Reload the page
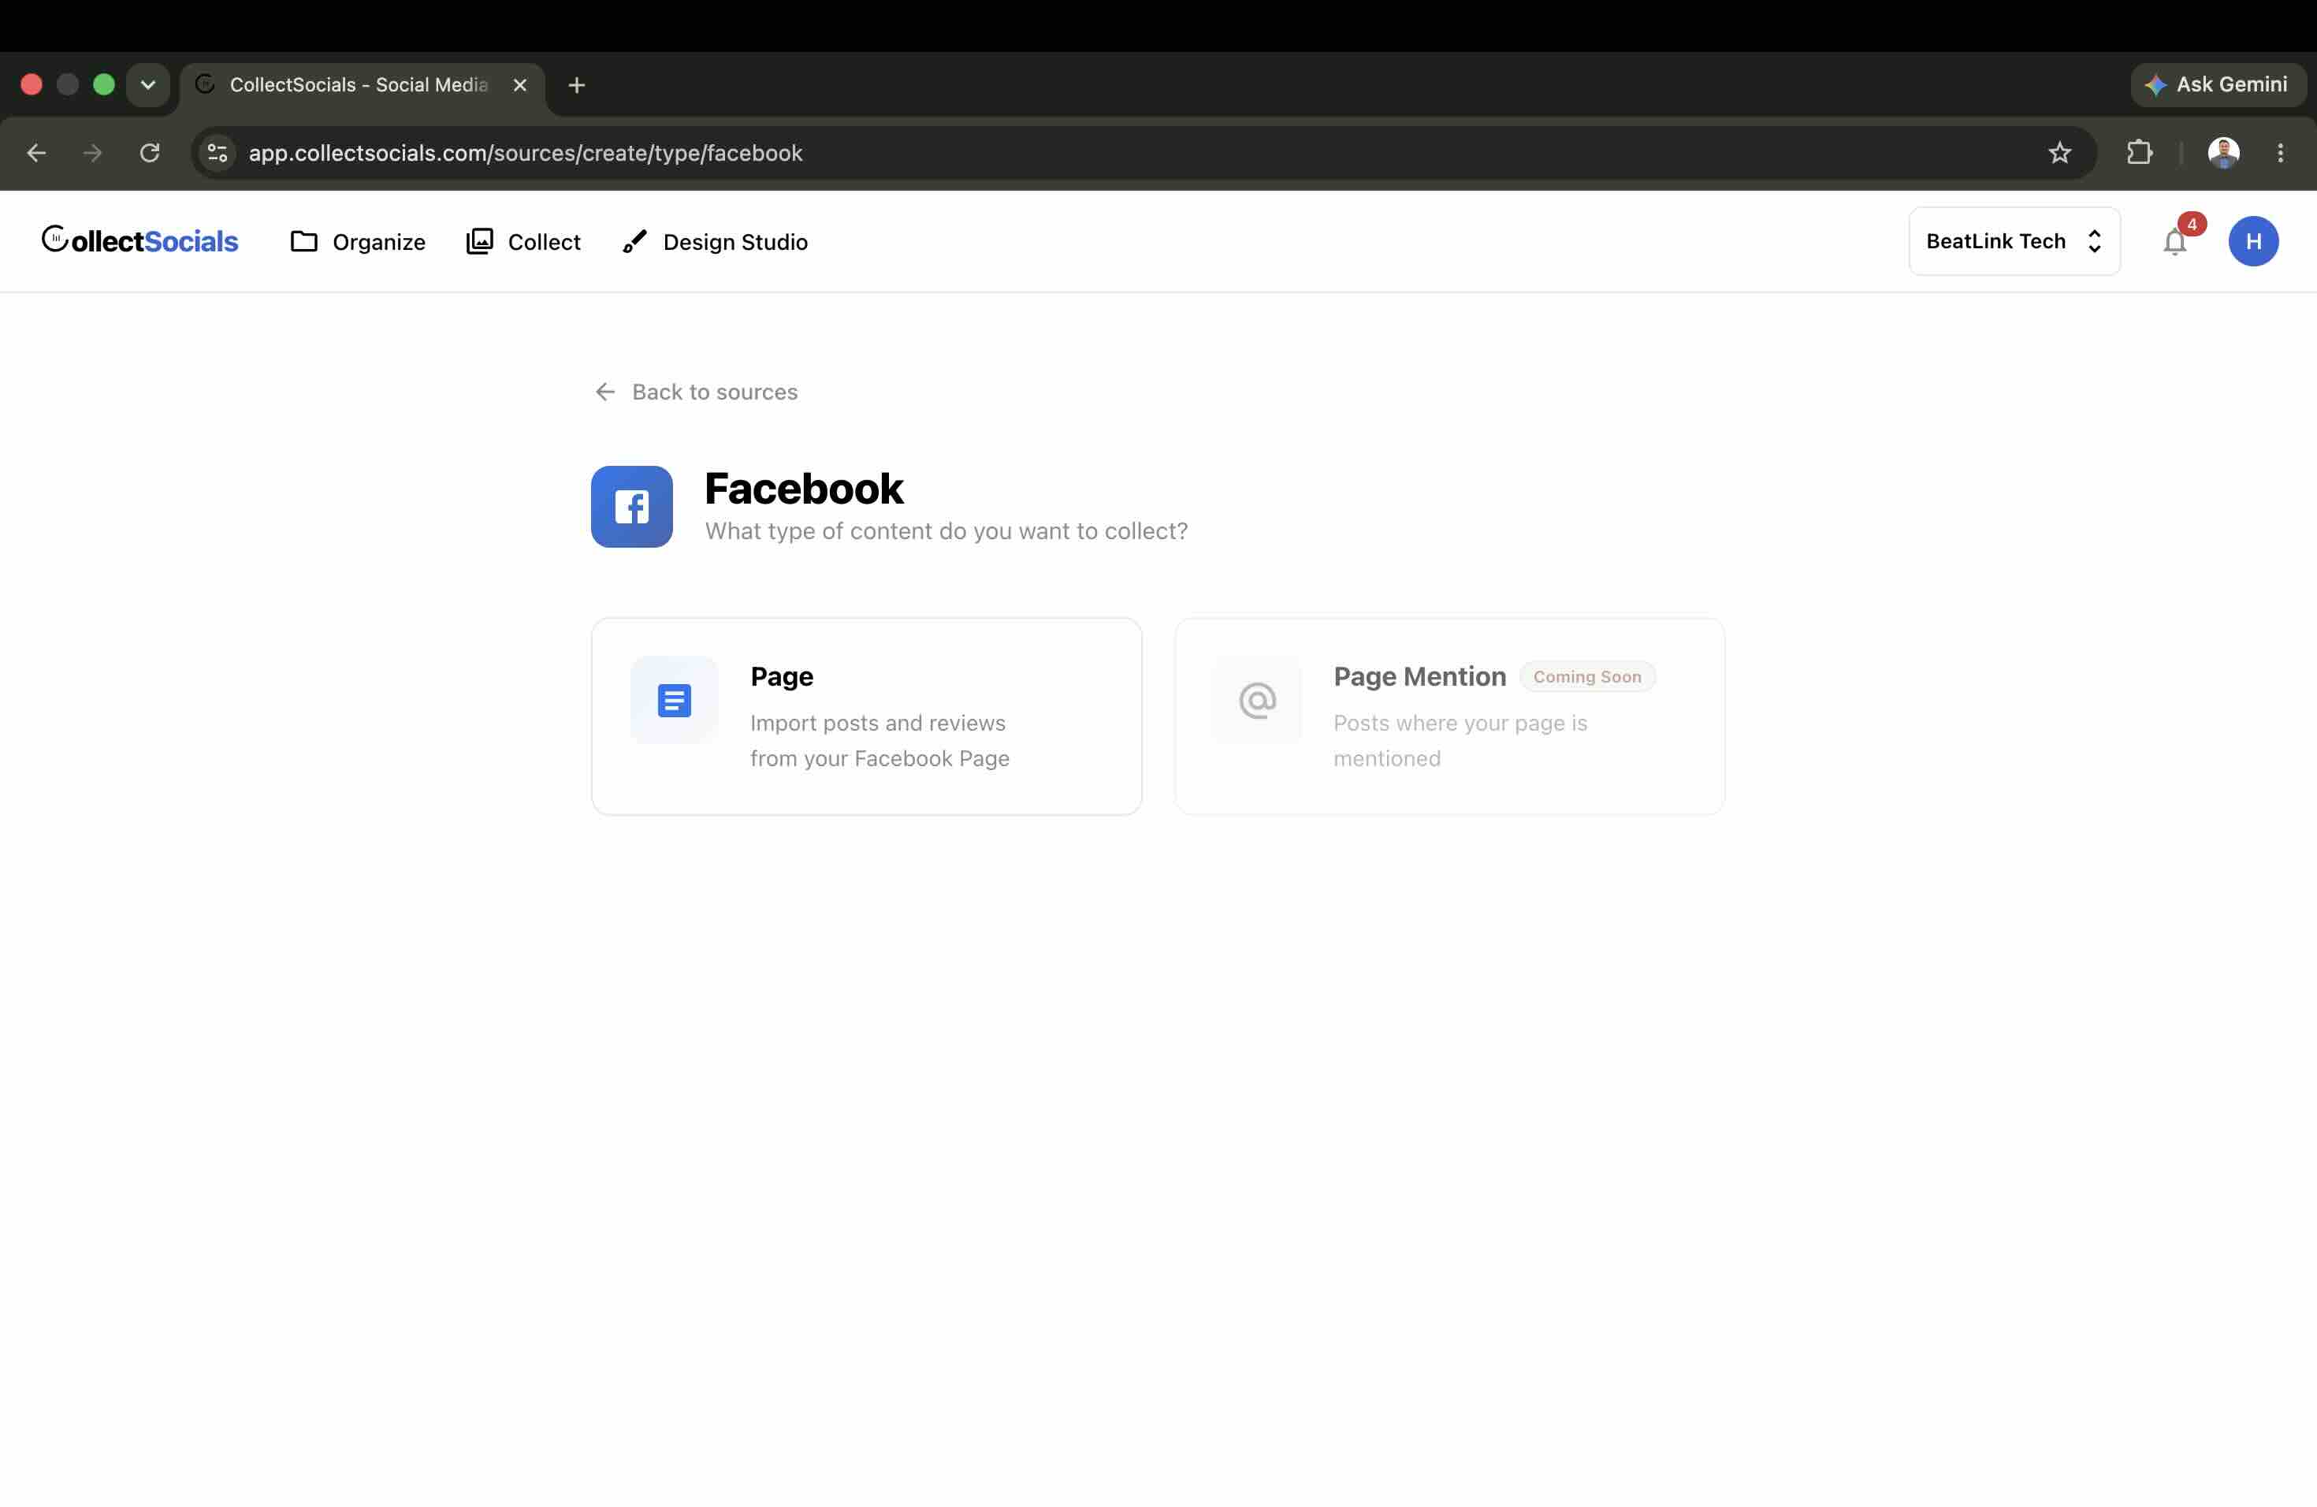Image resolution: width=2317 pixels, height=1507 pixels. click(149, 153)
